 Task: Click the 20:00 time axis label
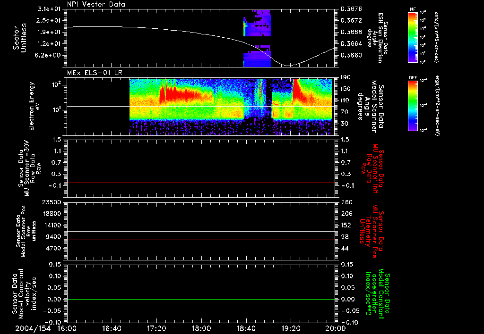click(x=336, y=328)
